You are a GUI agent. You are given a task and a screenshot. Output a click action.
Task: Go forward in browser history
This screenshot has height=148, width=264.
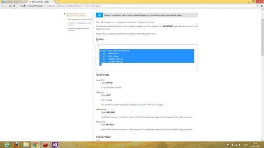click(6, 6)
